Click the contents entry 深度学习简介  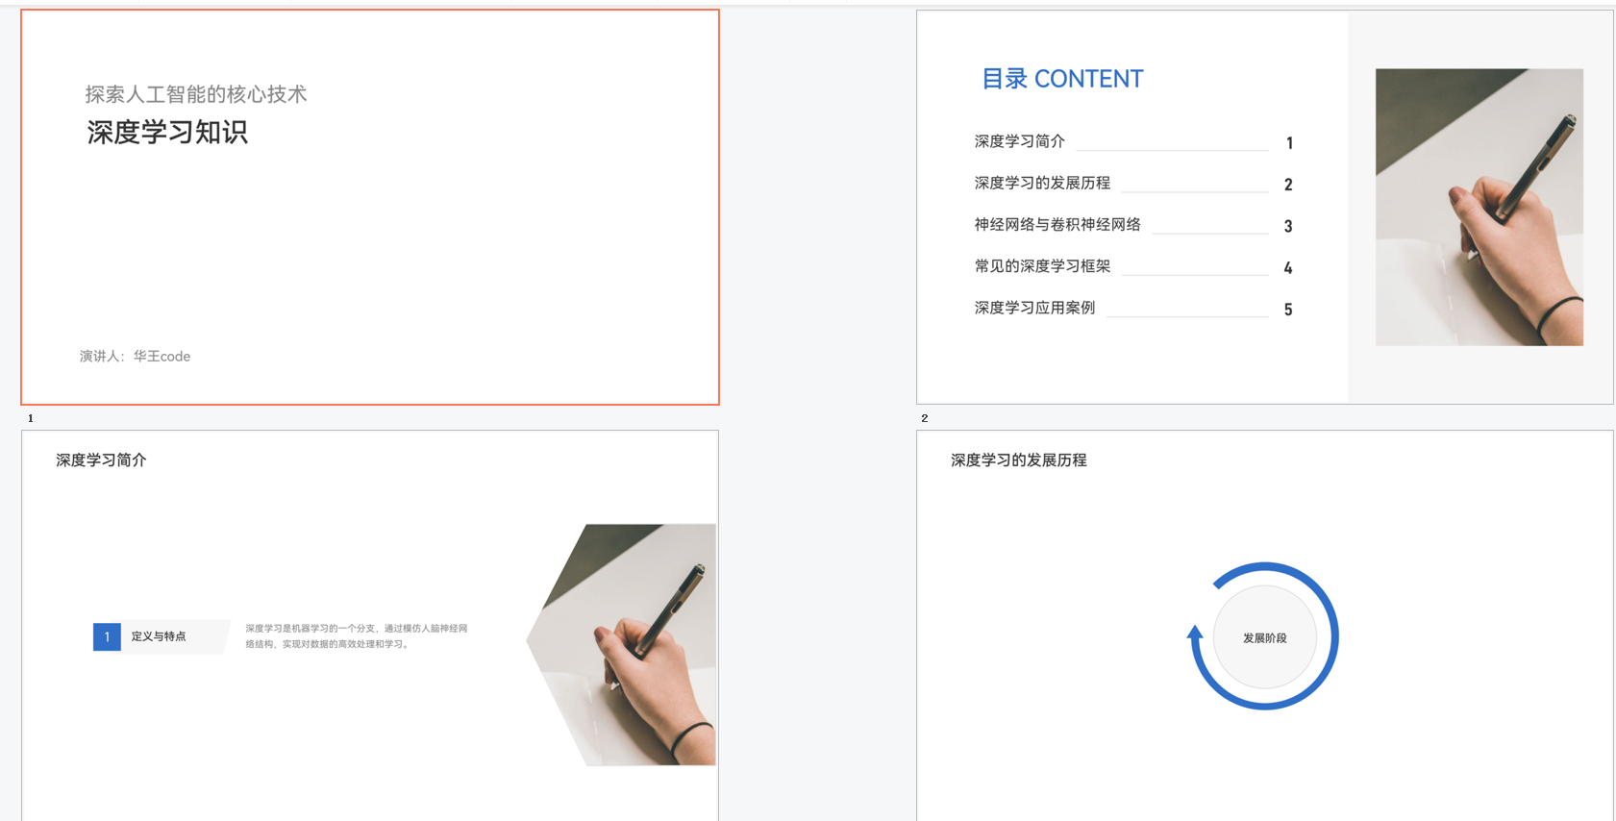pyautogui.click(x=1019, y=141)
